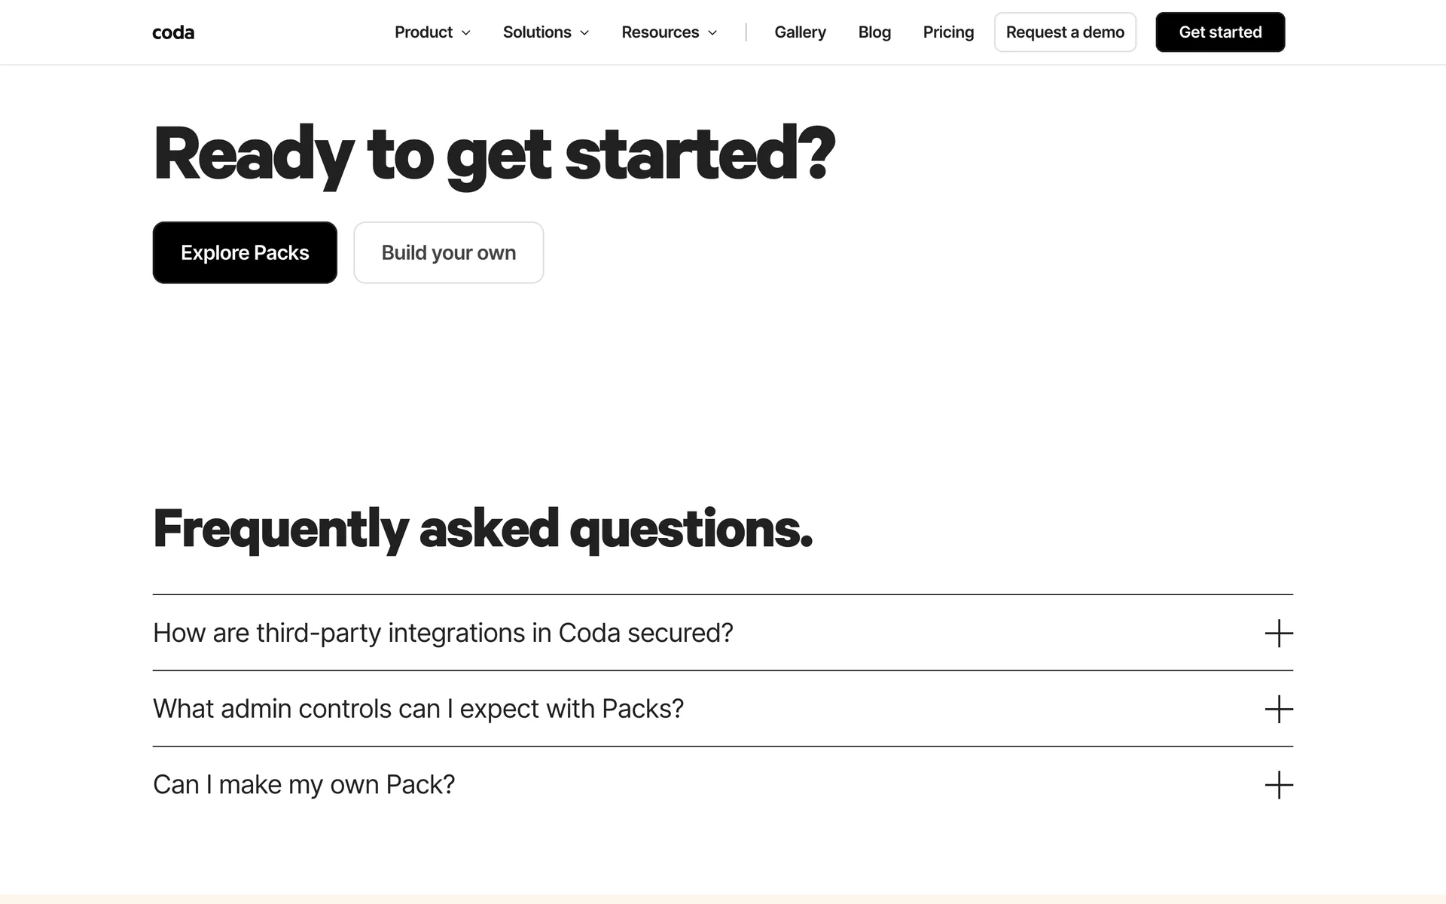This screenshot has height=904, width=1446.
Task: Click plus icon beside admin controls question
Action: point(1278,709)
